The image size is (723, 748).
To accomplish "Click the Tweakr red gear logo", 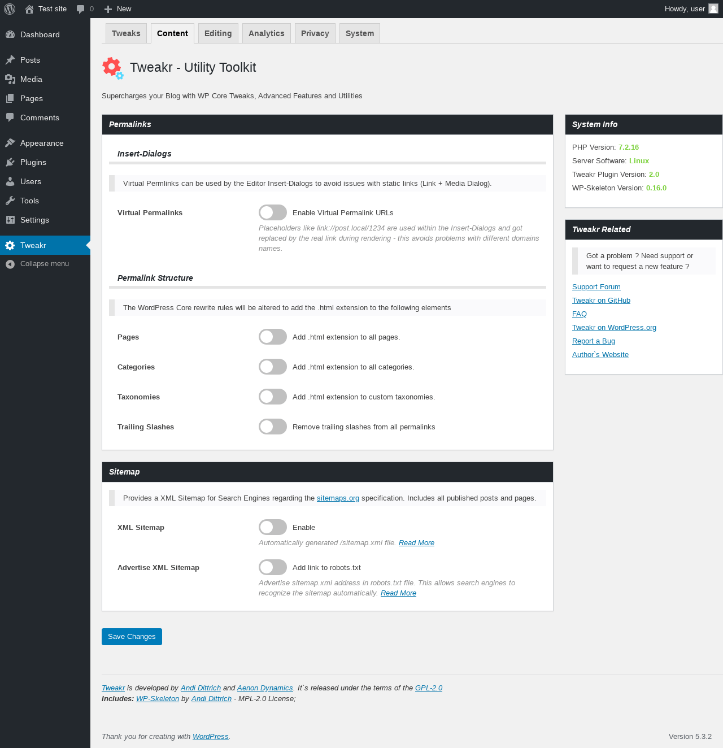I will click(x=113, y=68).
